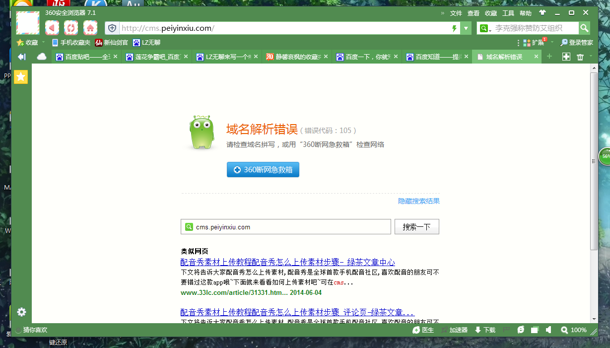Click the window-overlap icon in status bar
The image size is (610, 348).
(535, 330)
